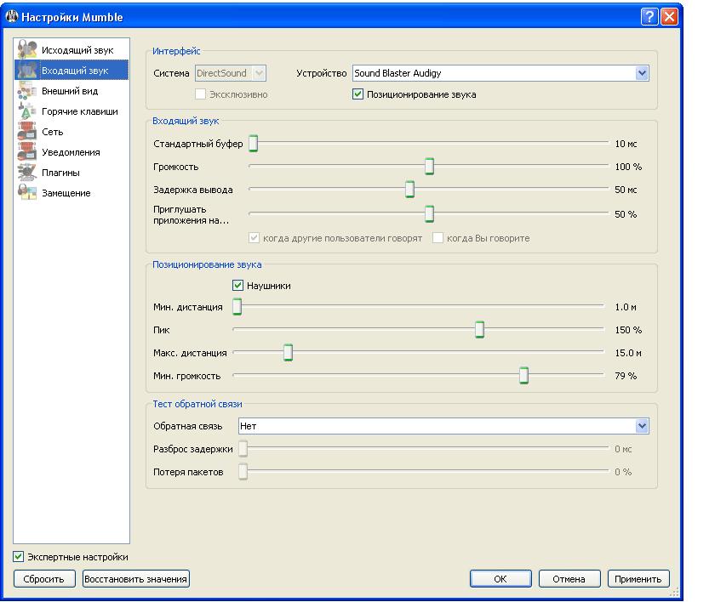Click the Замещение overlay icon

[x=27, y=193]
